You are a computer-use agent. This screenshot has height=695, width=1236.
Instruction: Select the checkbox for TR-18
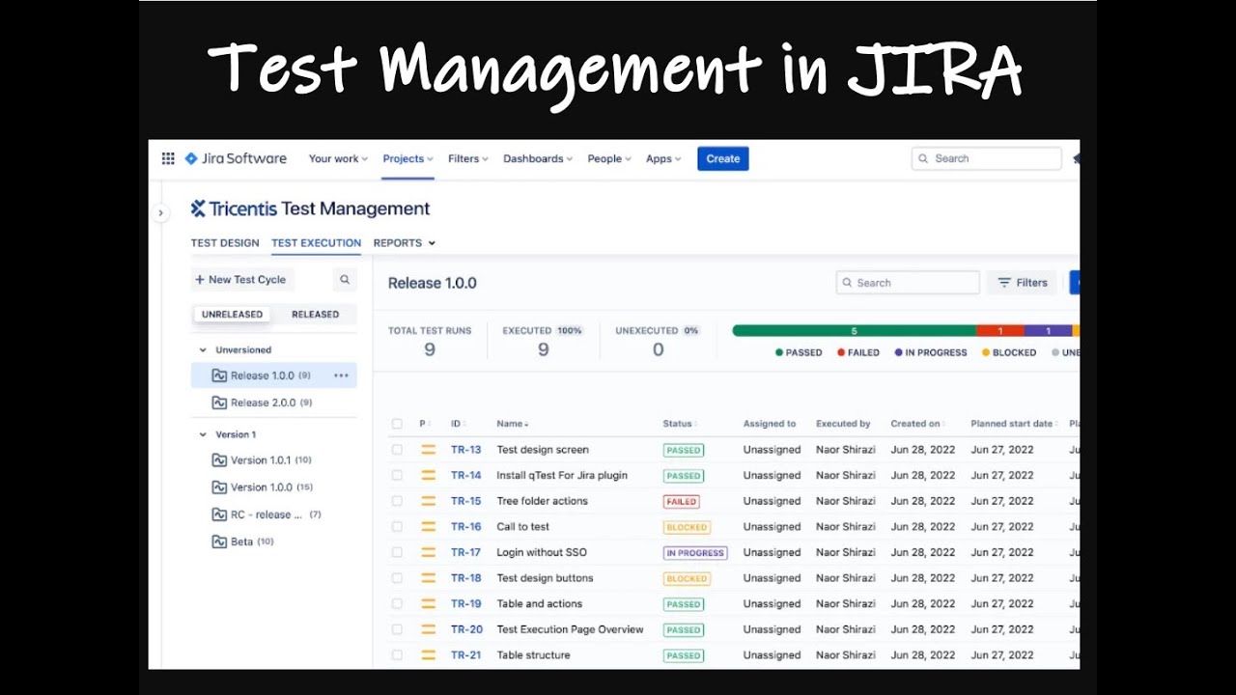click(397, 578)
